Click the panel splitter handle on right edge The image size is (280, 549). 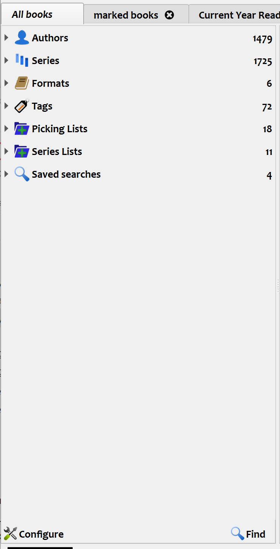pyautogui.click(x=278, y=286)
